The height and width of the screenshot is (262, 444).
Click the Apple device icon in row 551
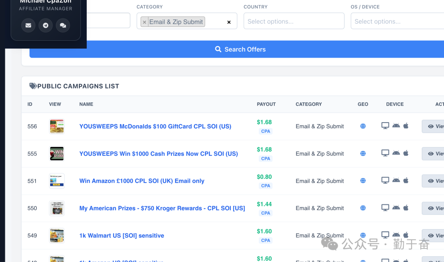406,180
